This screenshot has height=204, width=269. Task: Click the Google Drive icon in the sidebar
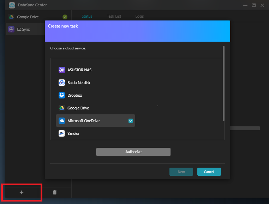pos(11,17)
